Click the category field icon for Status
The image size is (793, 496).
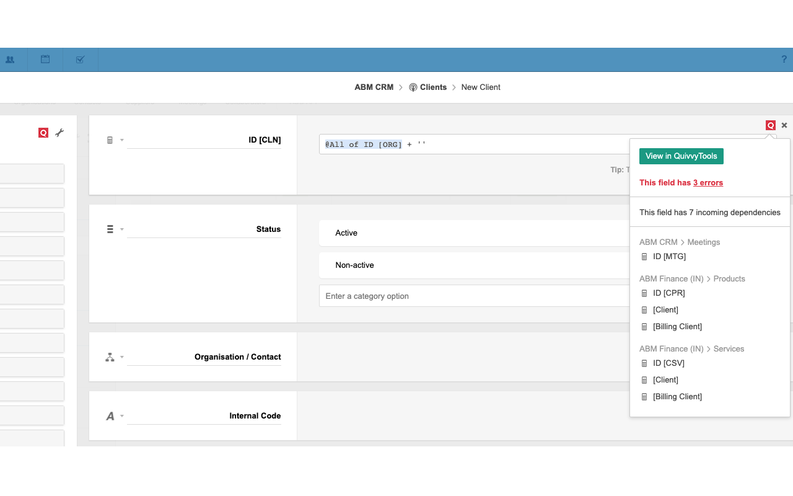tap(110, 229)
